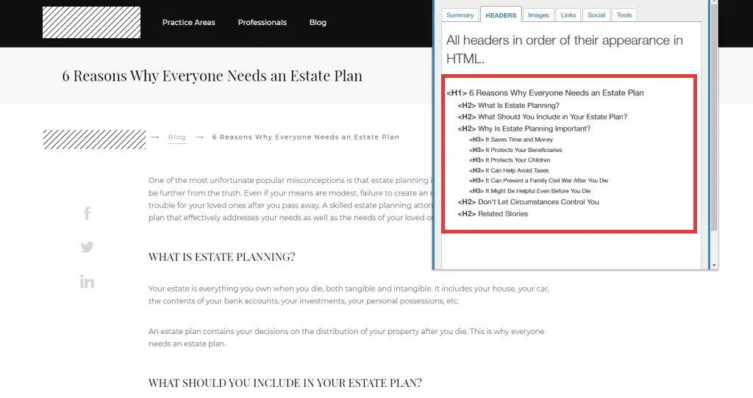Open the Summary tab

[x=460, y=15]
